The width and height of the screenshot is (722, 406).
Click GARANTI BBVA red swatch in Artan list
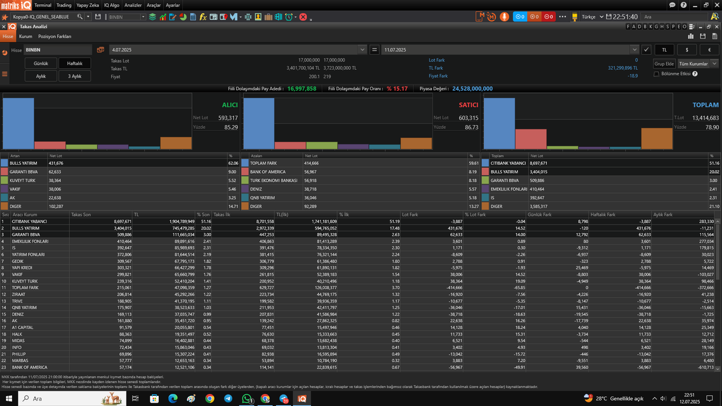4,171
